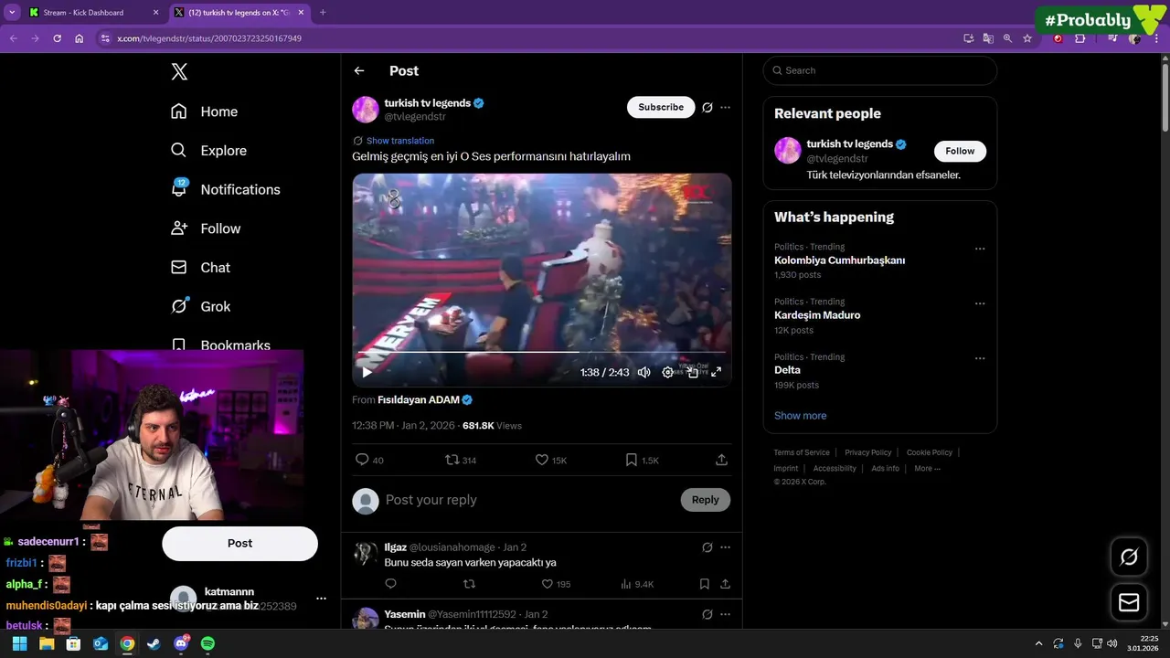Repost Ilgaz's reply
The width and height of the screenshot is (1170, 658).
(x=469, y=584)
